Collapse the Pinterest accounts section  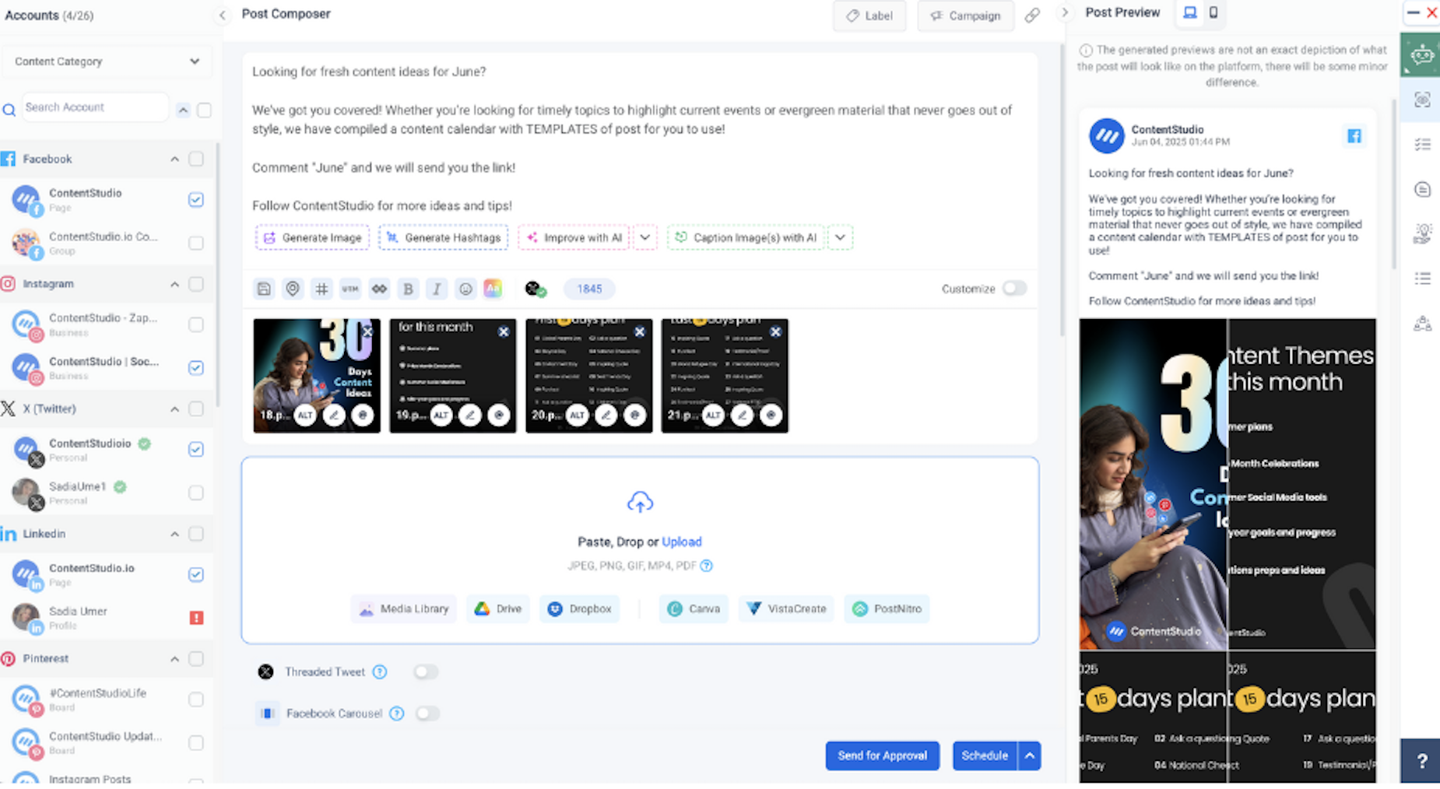(174, 659)
